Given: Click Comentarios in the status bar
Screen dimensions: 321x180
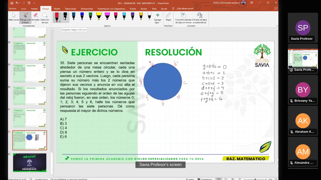Looking at the screenshot, I should coord(205,179).
